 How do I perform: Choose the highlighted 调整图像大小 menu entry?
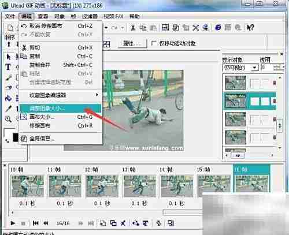(x=60, y=109)
